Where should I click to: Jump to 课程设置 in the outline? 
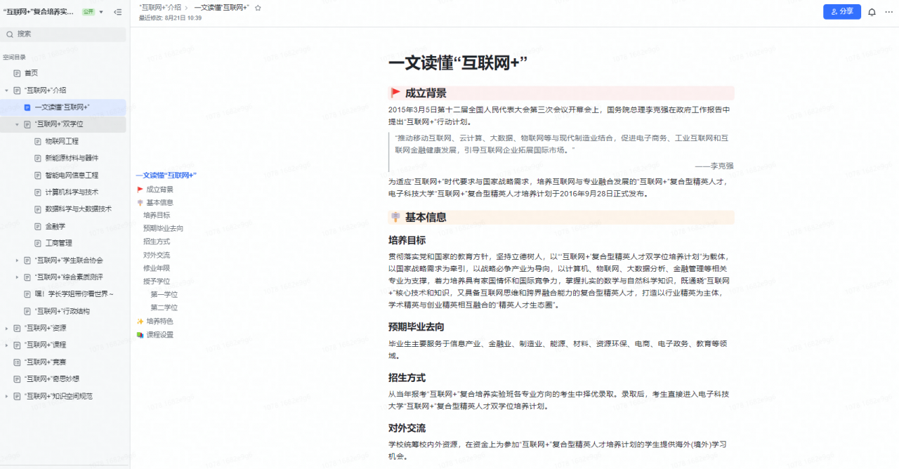(159, 335)
